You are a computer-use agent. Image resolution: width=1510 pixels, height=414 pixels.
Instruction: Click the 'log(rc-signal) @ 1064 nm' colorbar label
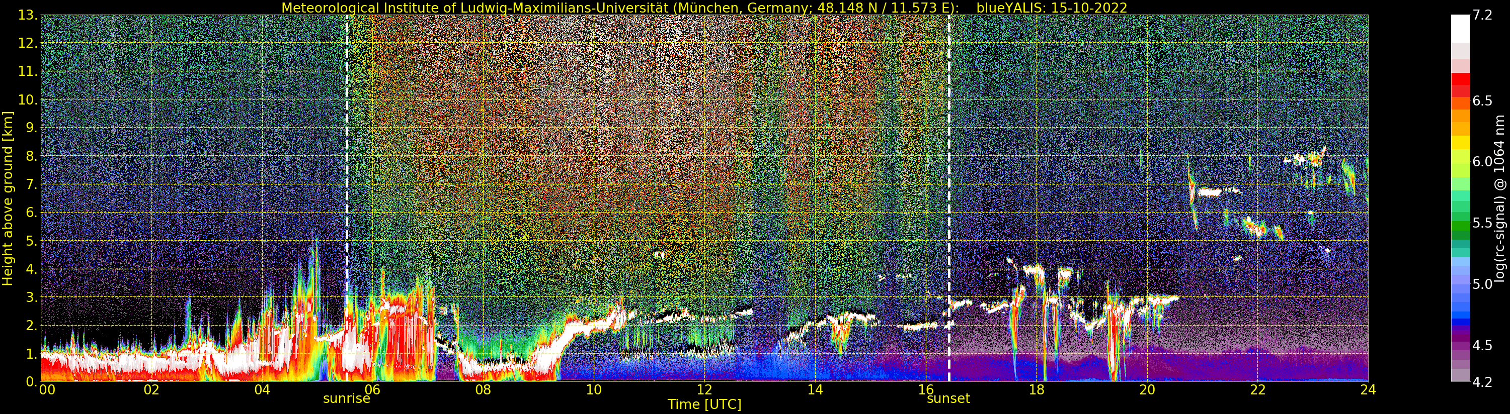coord(1500,198)
